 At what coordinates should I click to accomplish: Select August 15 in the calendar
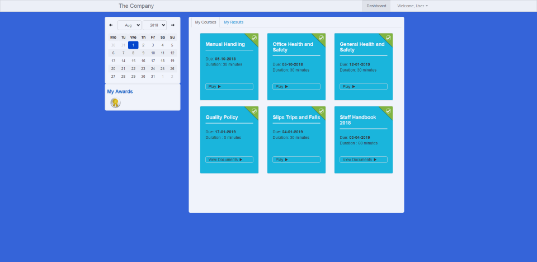click(x=133, y=60)
